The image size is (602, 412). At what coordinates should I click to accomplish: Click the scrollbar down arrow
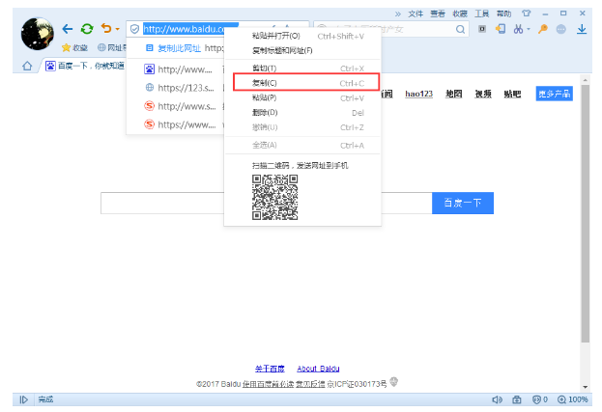(586, 387)
